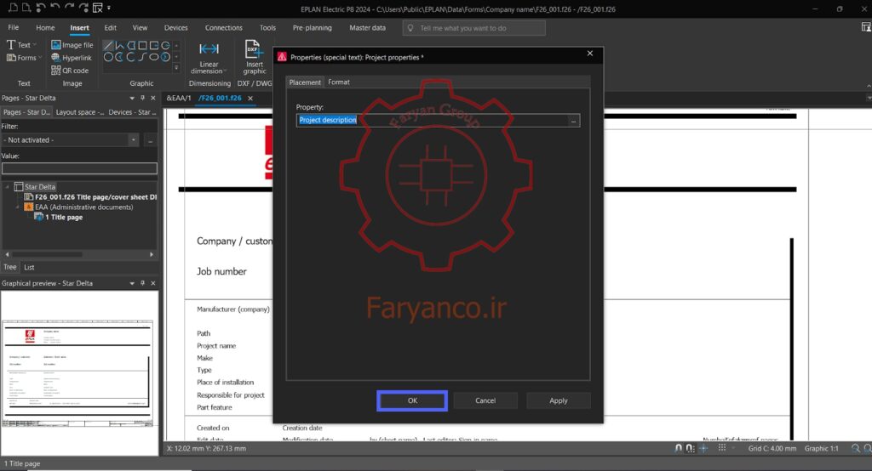The width and height of the screenshot is (872, 471).
Task: Open Pages panel options dropdown arrow
Action: 132,98
